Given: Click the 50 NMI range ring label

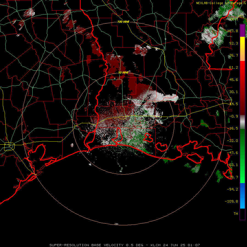Looking at the screenshot, I should pos(123,72).
